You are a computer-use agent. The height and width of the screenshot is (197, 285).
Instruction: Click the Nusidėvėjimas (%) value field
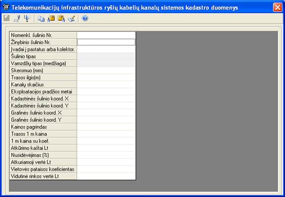[106, 155]
